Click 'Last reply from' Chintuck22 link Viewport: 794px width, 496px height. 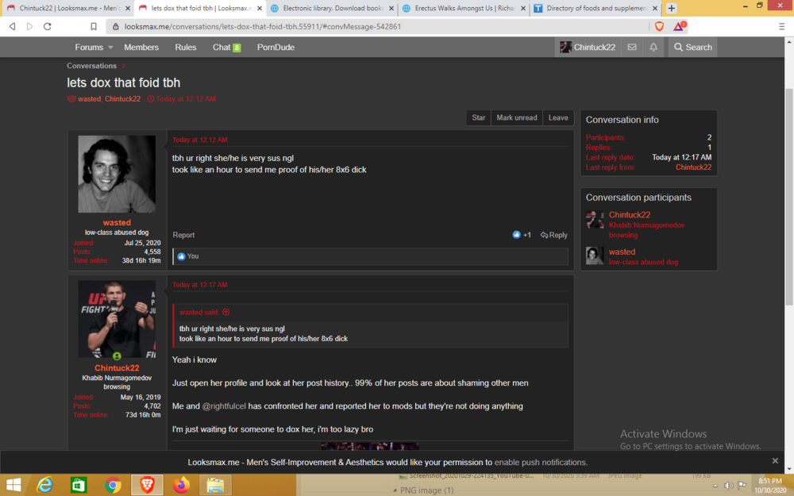[x=693, y=167]
